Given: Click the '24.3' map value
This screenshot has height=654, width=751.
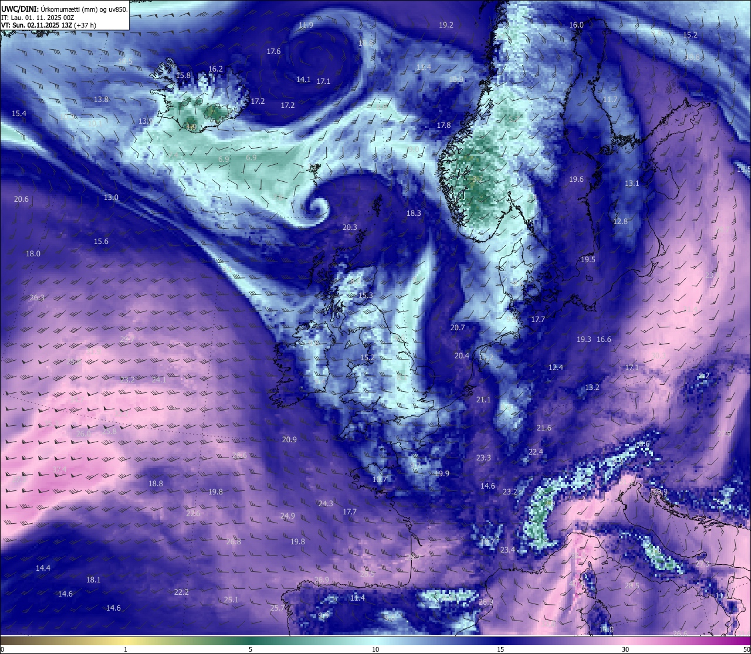Looking at the screenshot, I should click(x=326, y=503).
